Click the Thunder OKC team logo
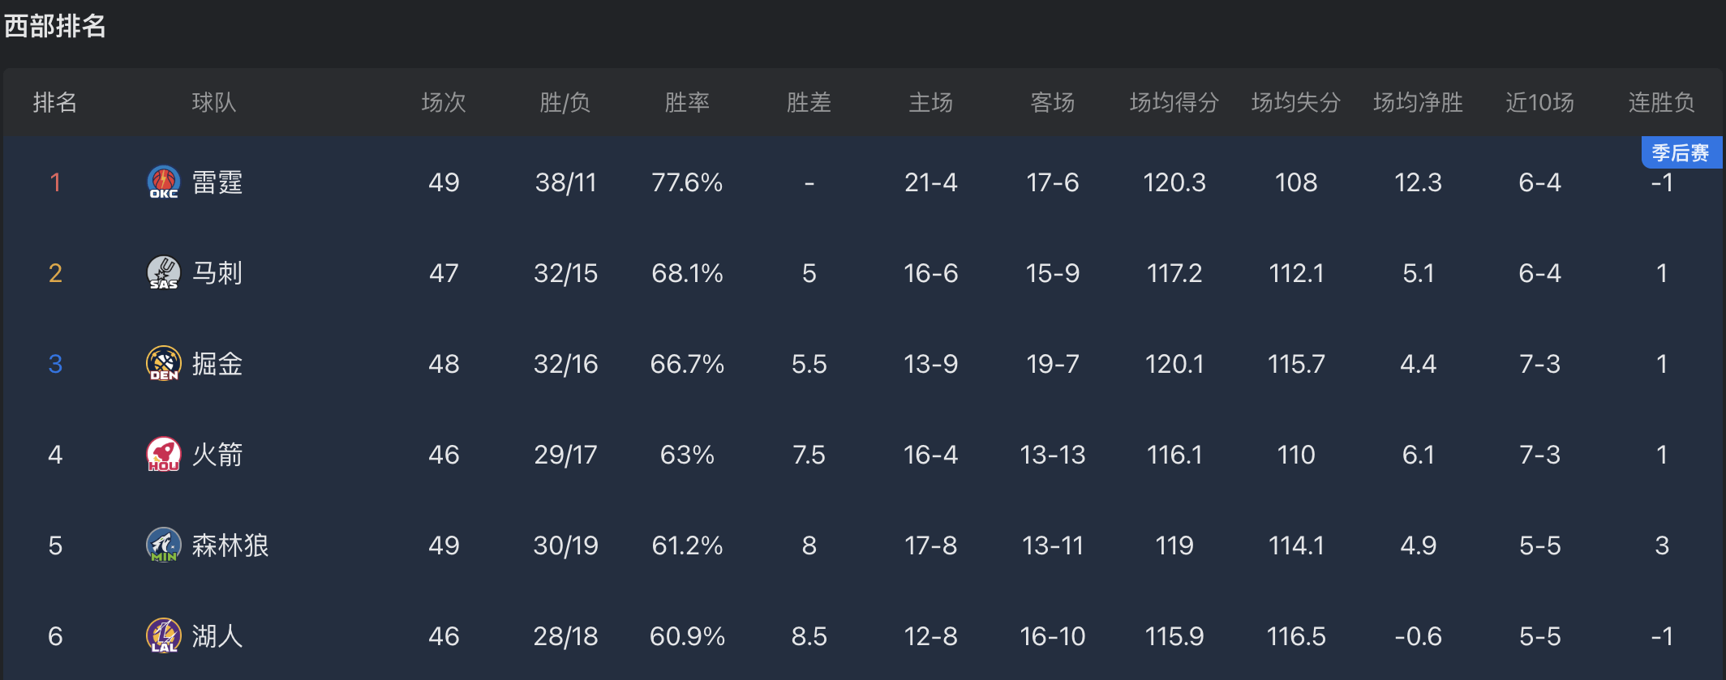The width and height of the screenshot is (1726, 680). coord(163,182)
